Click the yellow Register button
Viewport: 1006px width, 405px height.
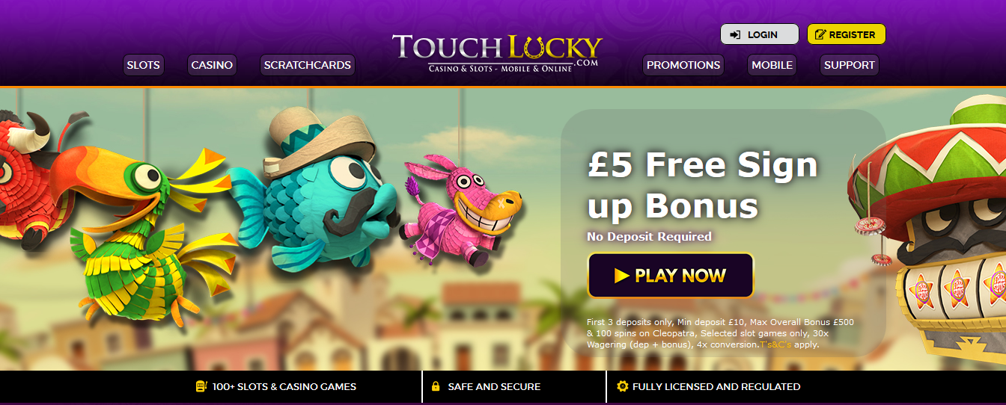pyautogui.click(x=847, y=34)
